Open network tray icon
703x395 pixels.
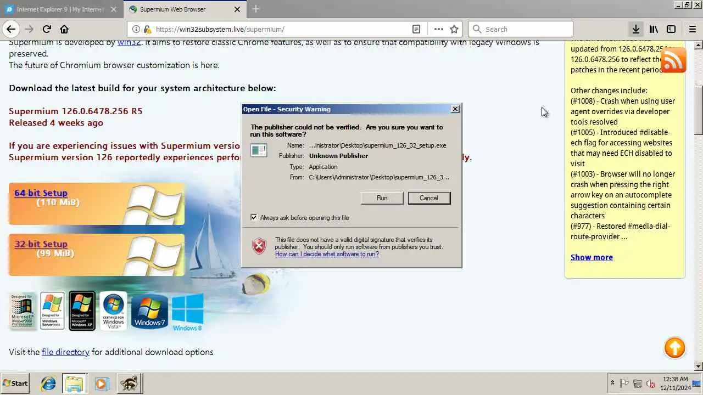coord(638,383)
